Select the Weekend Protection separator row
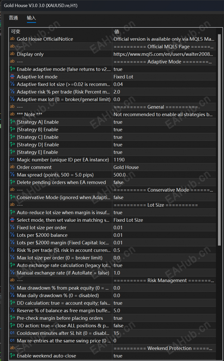Viewport: 224px width, 361px height. pyautogui.click(x=112, y=348)
